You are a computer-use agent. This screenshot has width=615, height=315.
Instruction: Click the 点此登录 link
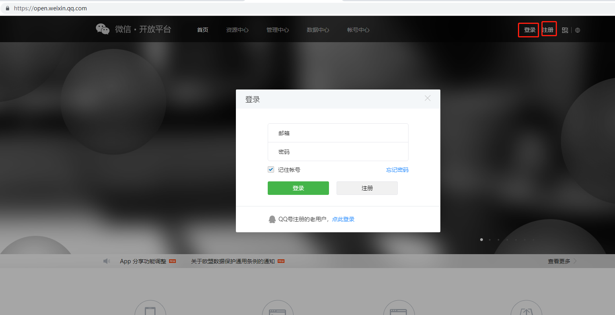(343, 219)
